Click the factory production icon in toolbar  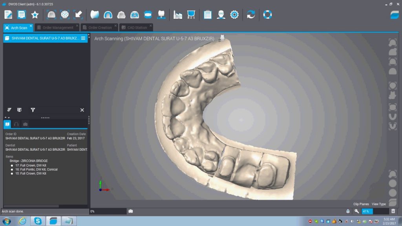(x=178, y=15)
